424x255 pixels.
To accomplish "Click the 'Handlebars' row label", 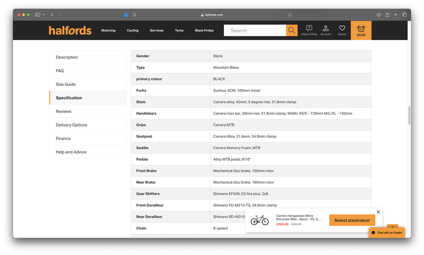I will tap(146, 113).
